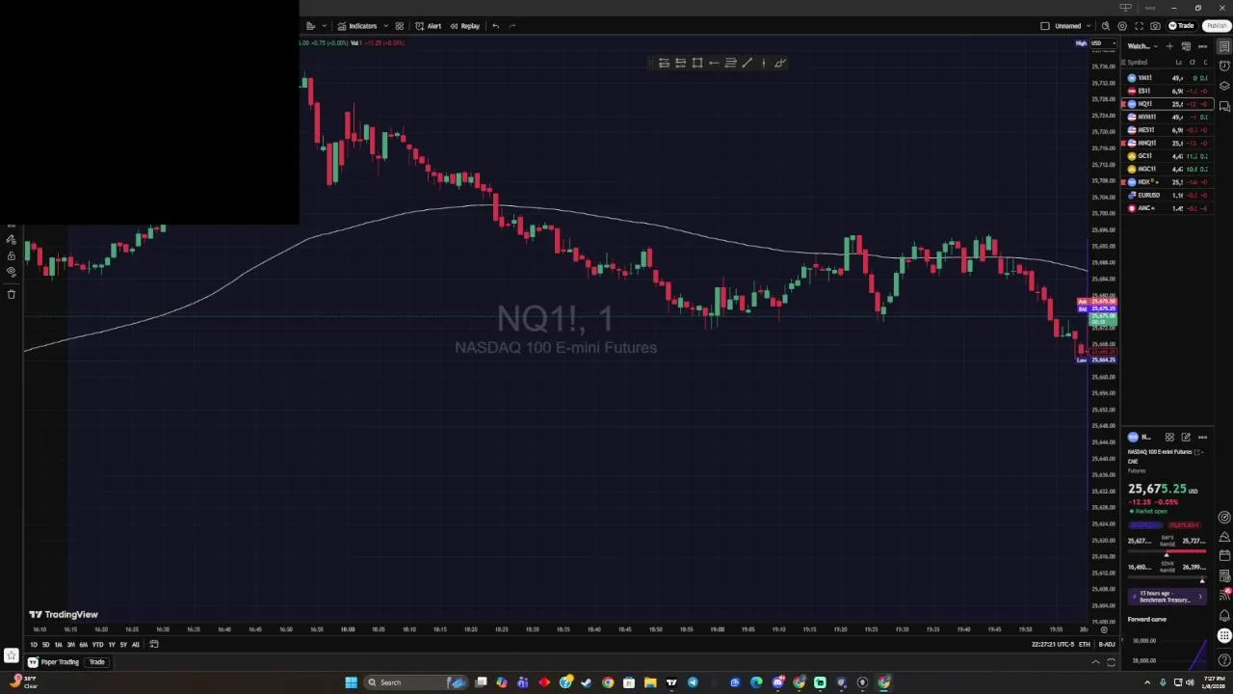
Task: Add symbol to watchlist plus icon
Action: tap(1169, 46)
